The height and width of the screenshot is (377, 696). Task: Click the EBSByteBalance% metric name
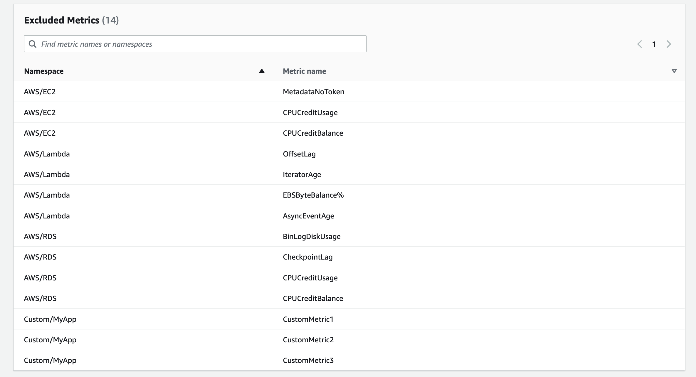click(x=313, y=195)
